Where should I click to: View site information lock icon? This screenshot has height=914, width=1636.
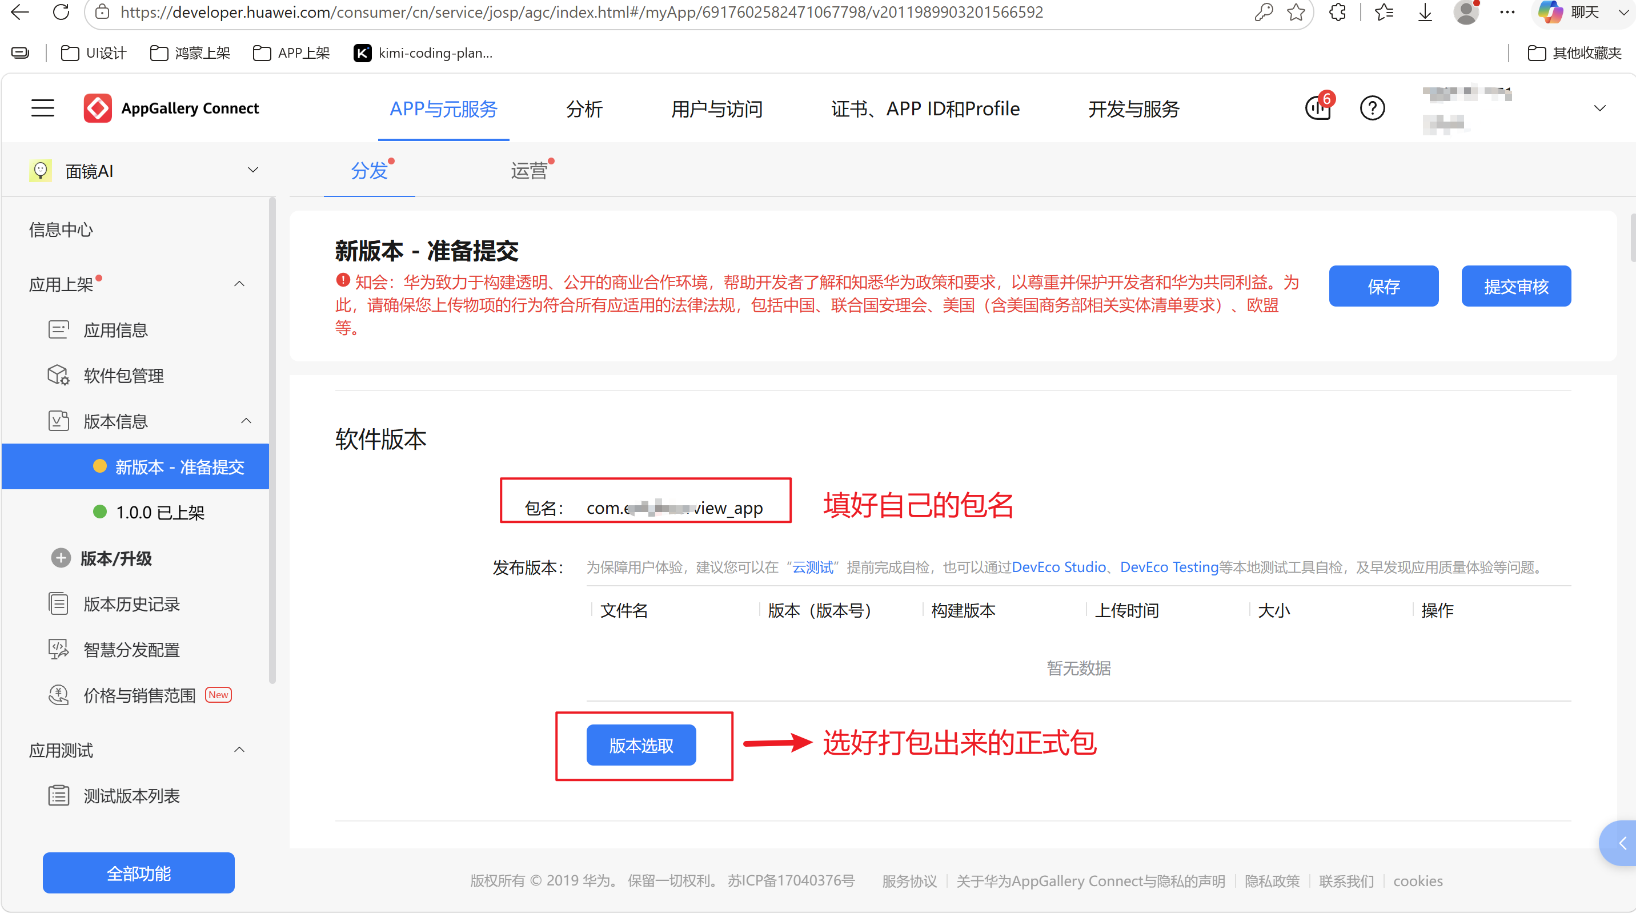point(102,12)
